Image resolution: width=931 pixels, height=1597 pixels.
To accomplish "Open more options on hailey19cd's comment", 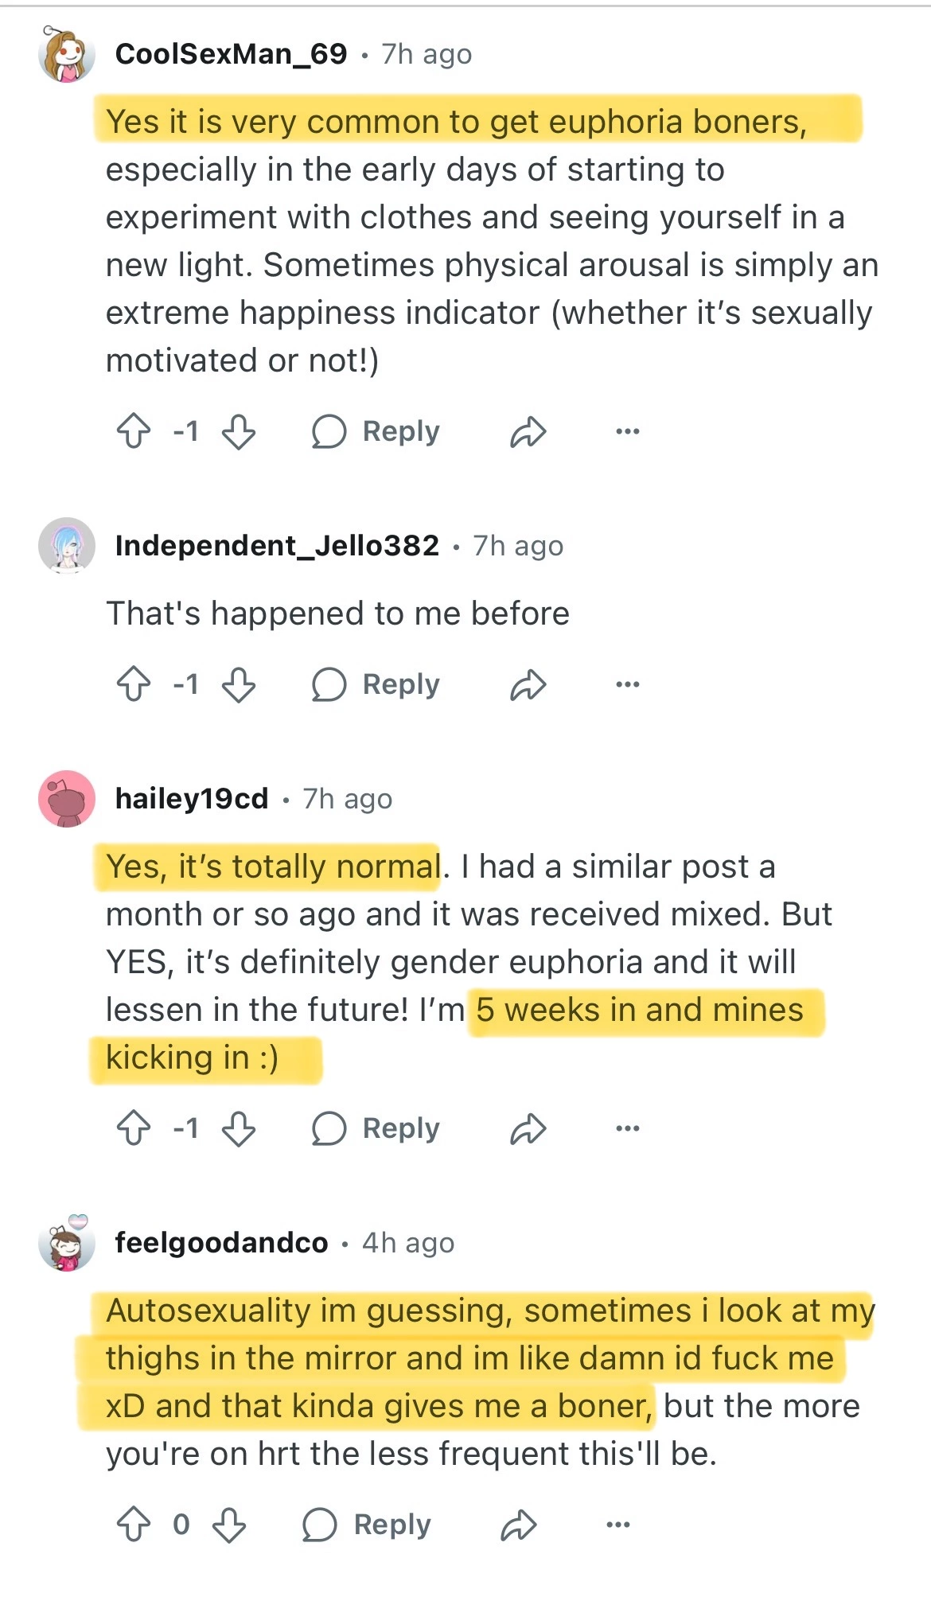I will click(x=627, y=1128).
